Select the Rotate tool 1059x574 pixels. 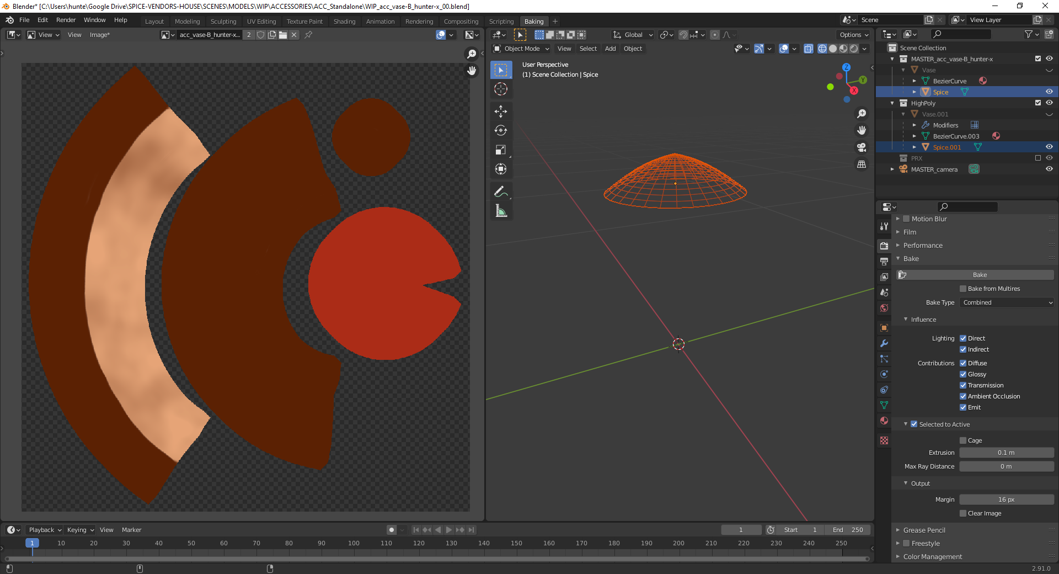pyautogui.click(x=501, y=131)
